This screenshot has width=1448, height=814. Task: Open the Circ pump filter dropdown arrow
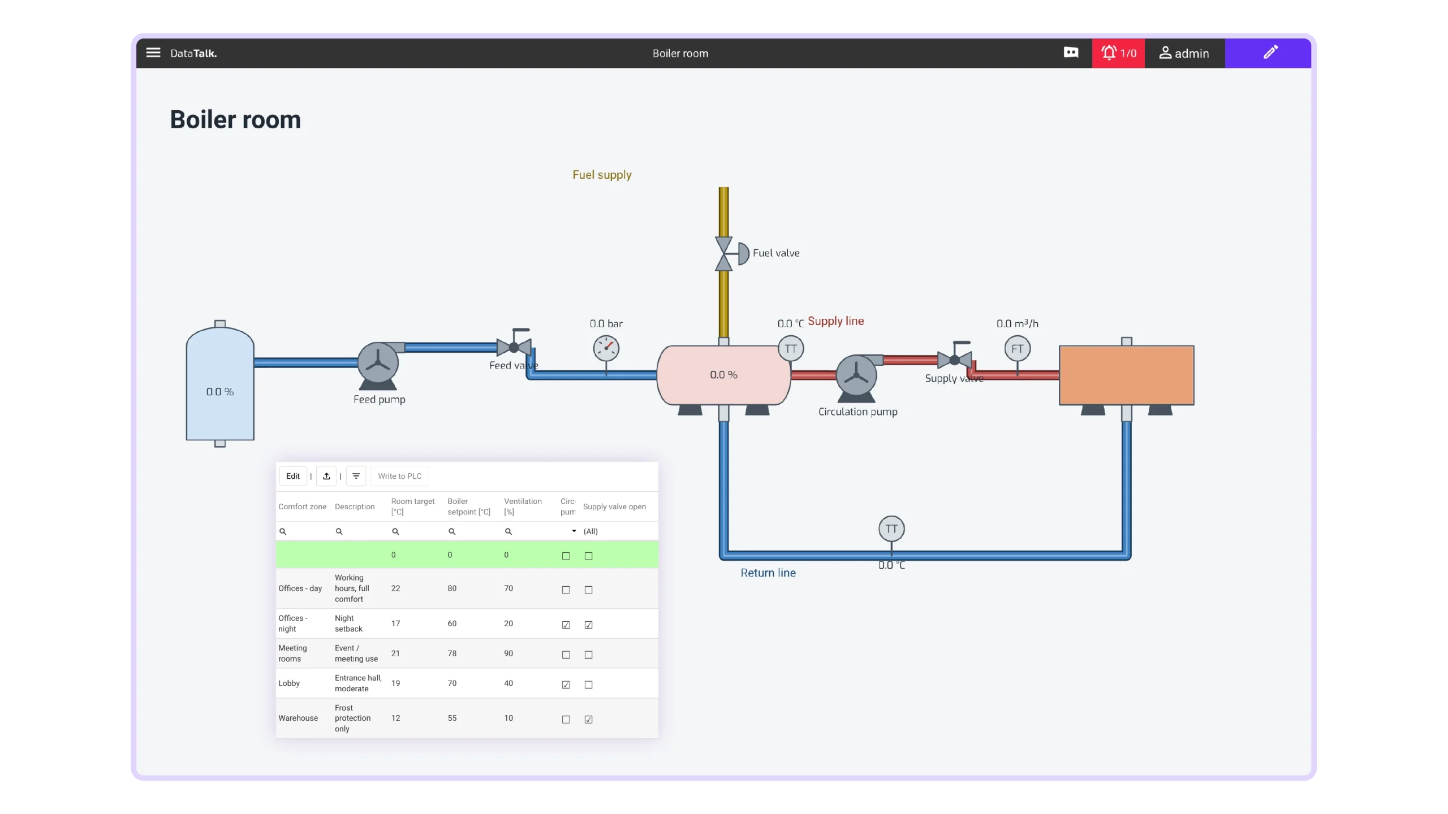tap(574, 531)
